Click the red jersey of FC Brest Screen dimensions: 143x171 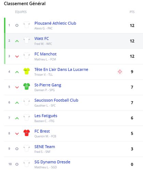(27, 133)
